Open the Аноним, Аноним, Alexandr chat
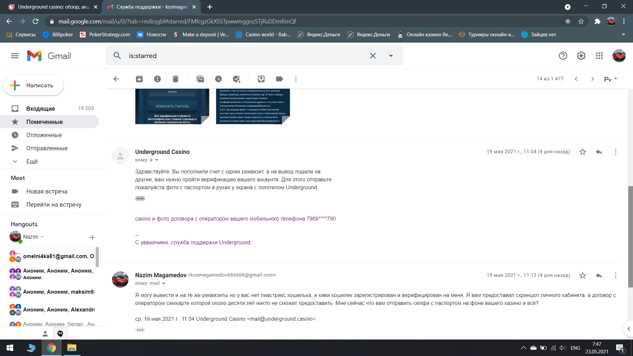Image resolution: width=633 pixels, height=356 pixels. pos(52,310)
